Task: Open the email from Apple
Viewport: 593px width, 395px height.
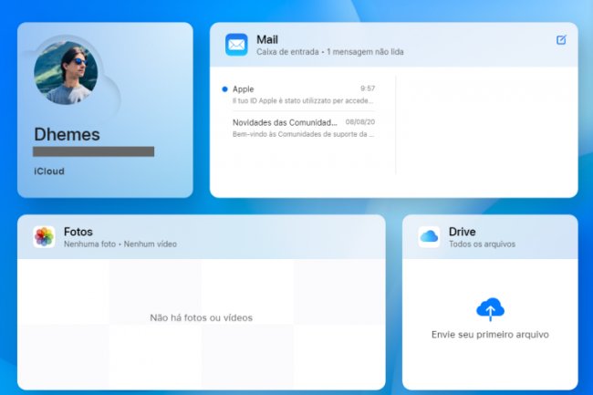Action: pyautogui.click(x=303, y=95)
